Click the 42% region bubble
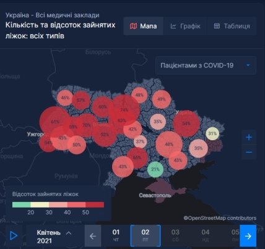 point(132,129)
